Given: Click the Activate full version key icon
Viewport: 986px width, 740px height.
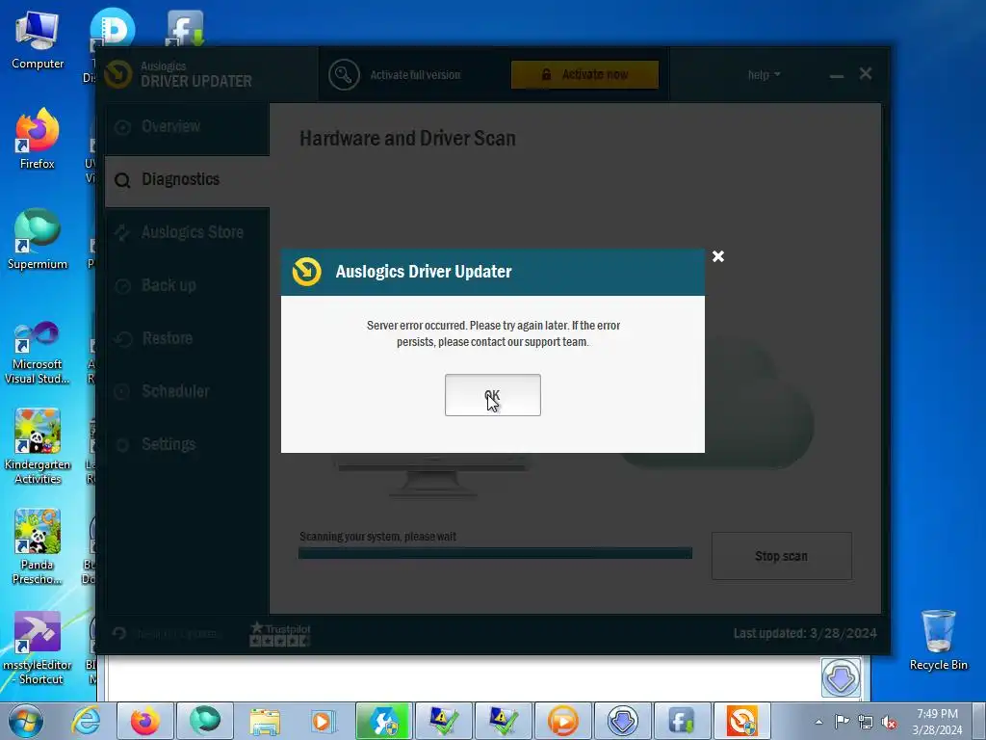Looking at the screenshot, I should (x=344, y=75).
